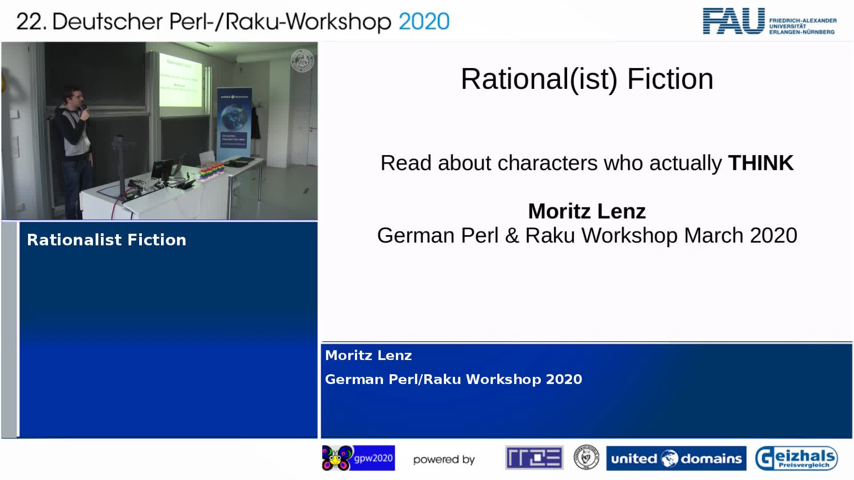Image resolution: width=854 pixels, height=480 pixels.
Task: Click the university seal watermark in video
Action: pyautogui.click(x=302, y=60)
